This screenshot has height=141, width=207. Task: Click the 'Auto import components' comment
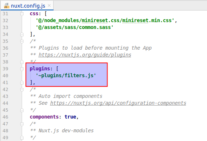pos(70,96)
